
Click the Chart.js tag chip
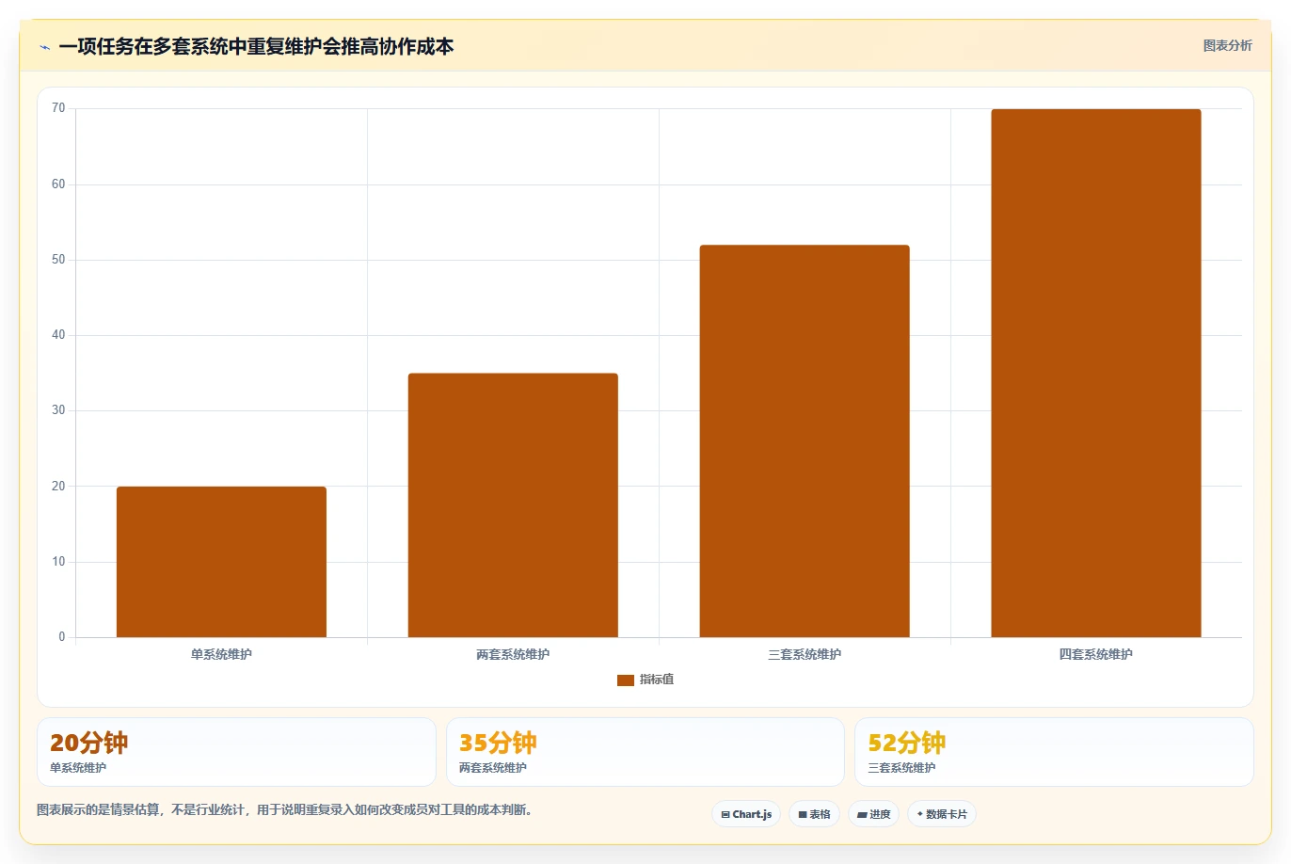coord(746,814)
